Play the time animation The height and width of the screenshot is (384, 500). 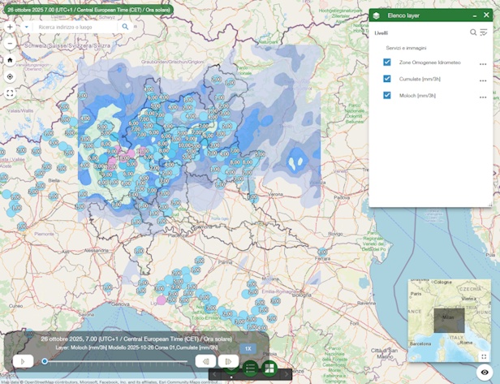pos(24,361)
